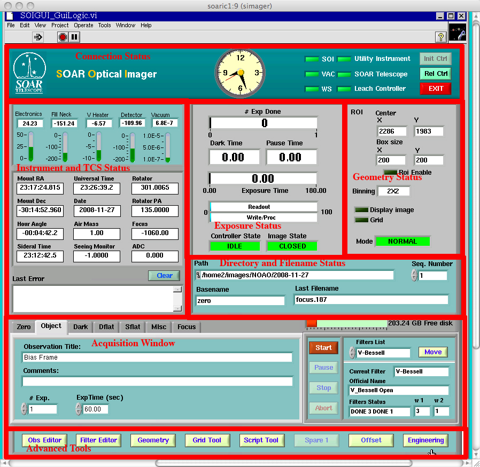Click the Rel Ctrl button
480x467 pixels.
tap(435, 74)
